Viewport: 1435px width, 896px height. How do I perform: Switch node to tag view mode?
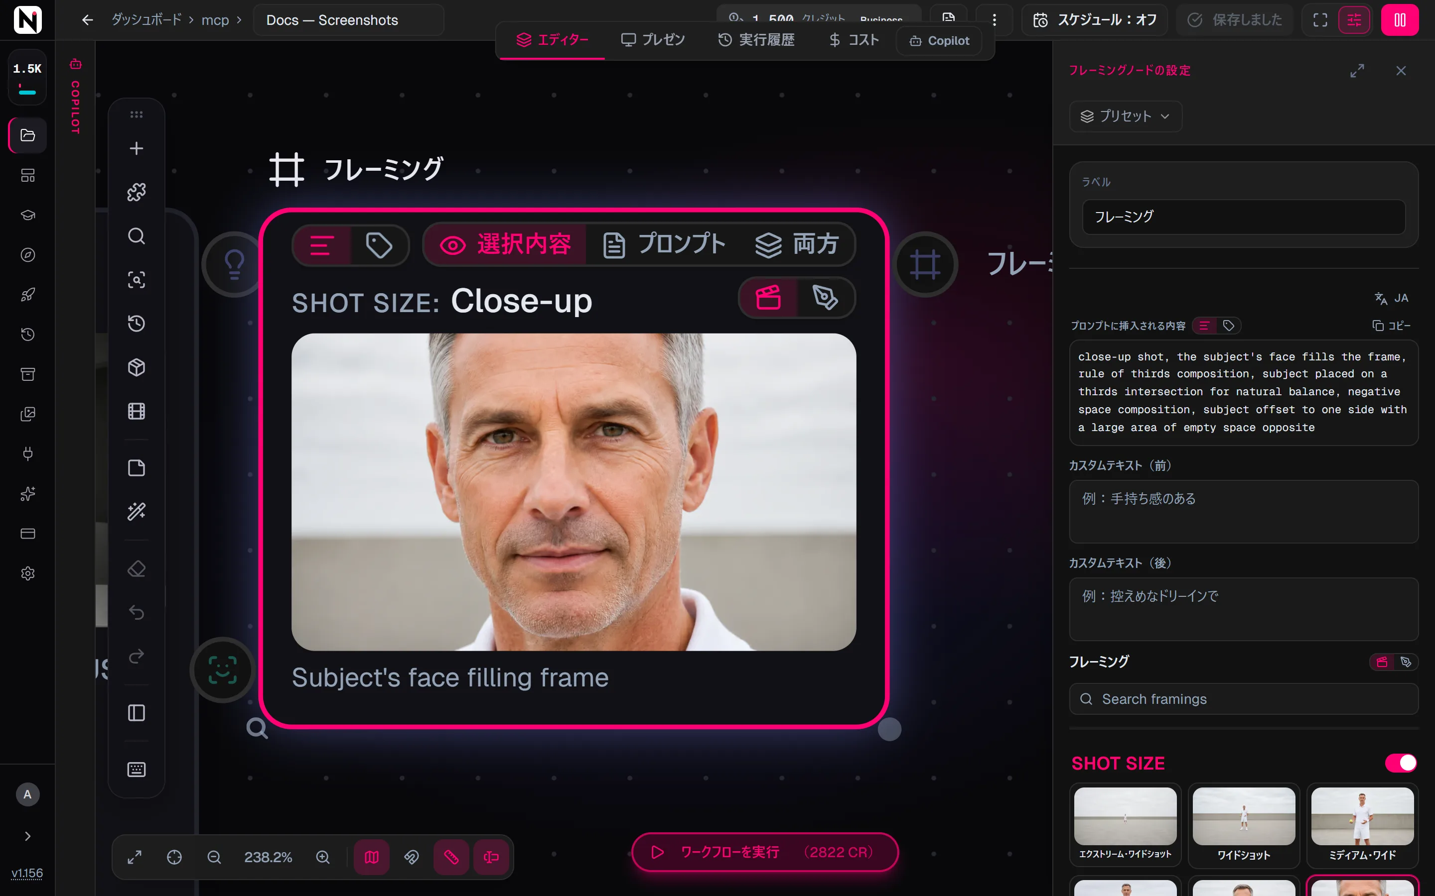[x=379, y=245]
